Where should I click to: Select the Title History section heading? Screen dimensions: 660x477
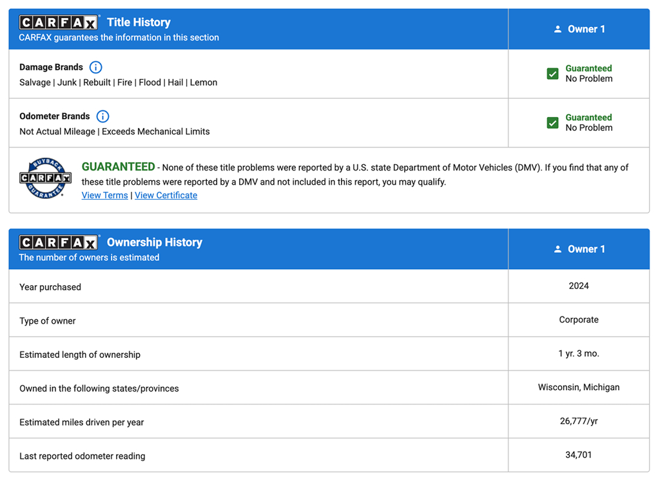tap(139, 23)
